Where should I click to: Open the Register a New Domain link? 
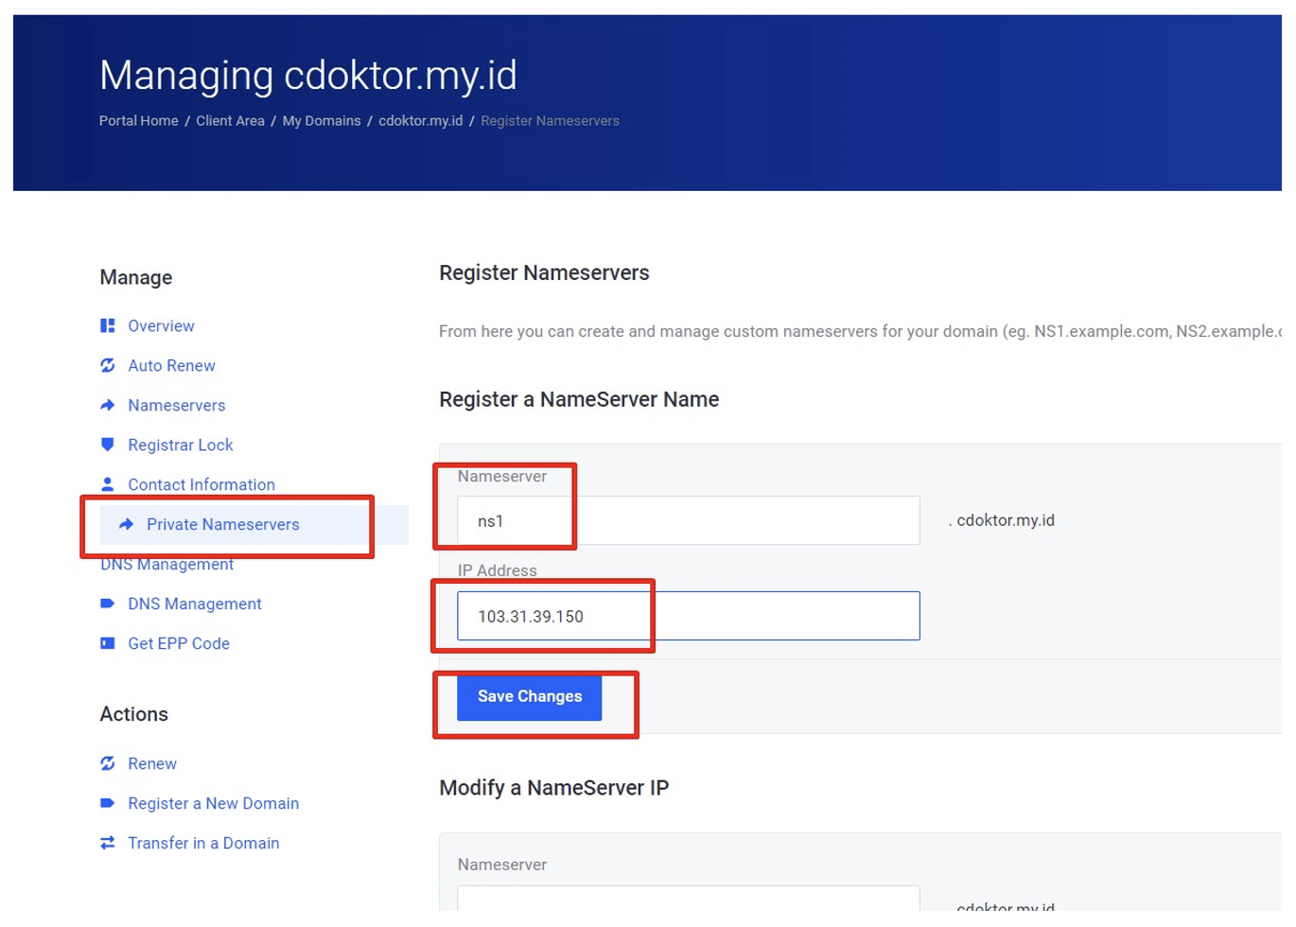point(213,803)
